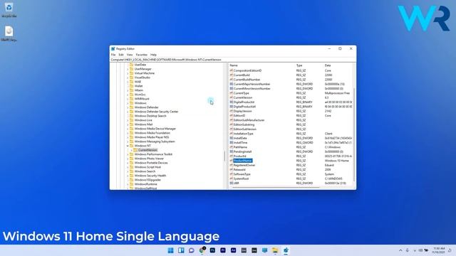Open the Favorites menu

[x=142, y=55]
